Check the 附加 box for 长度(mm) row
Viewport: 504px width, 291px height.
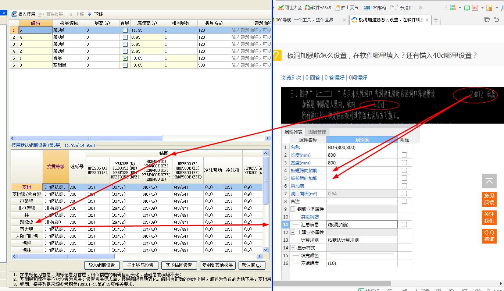(404, 155)
